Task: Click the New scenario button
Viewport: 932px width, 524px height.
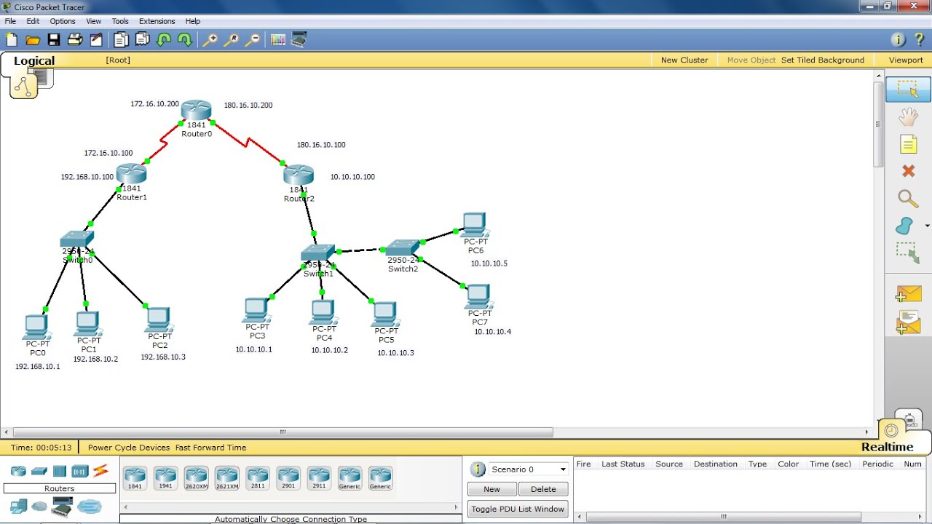Action: click(491, 489)
